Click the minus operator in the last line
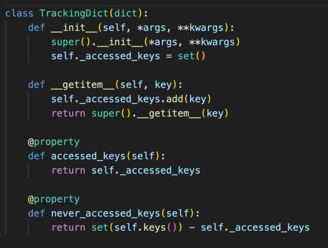328x248 pixels. pos(192,228)
